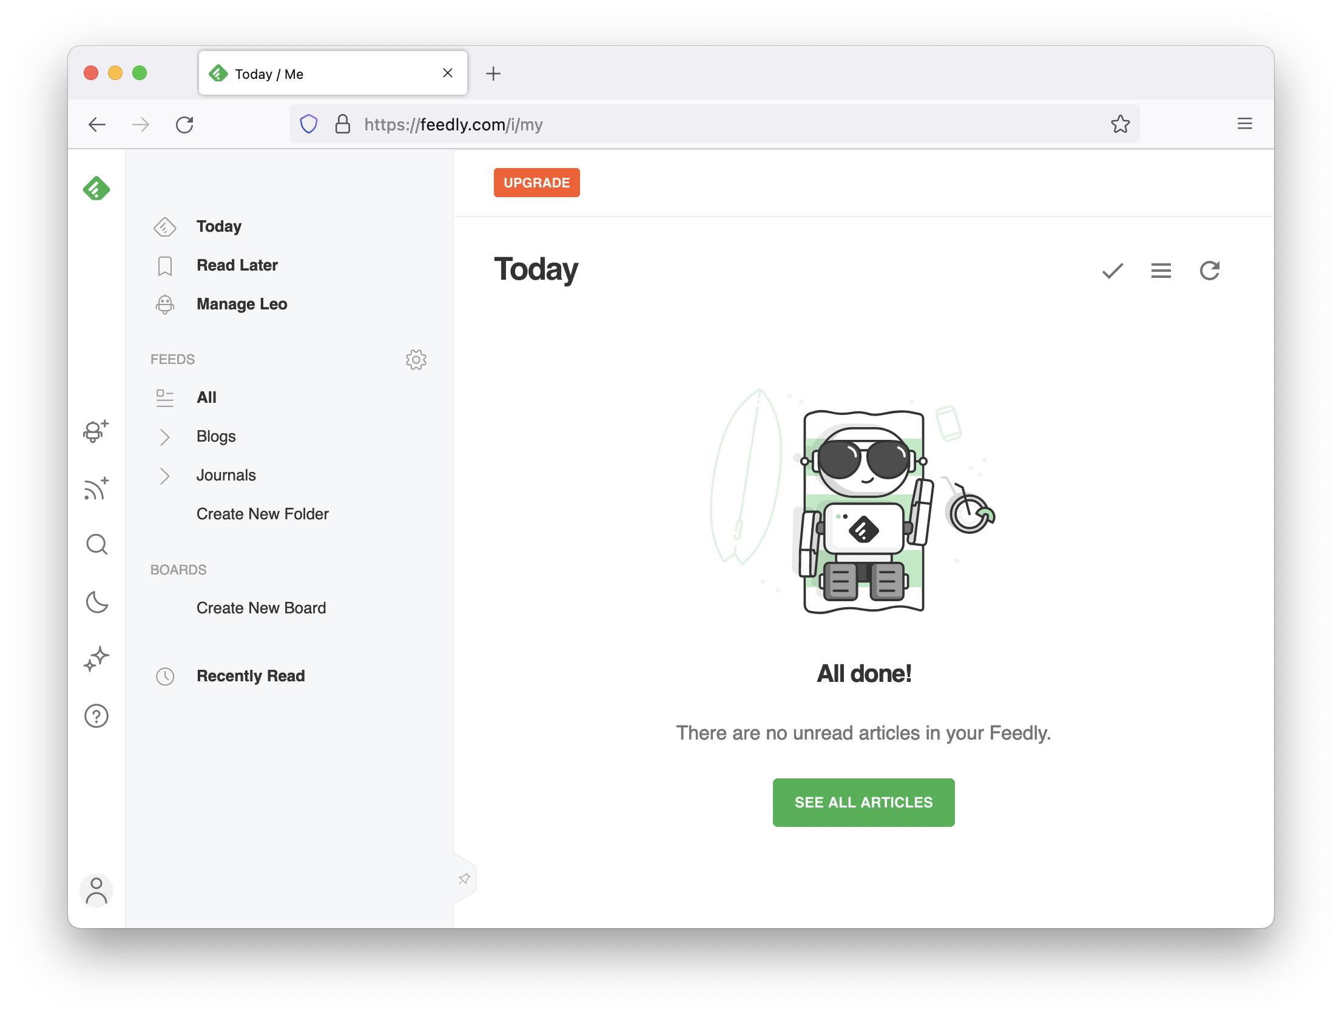Expand the Journals folder chevron
The height and width of the screenshot is (1018, 1342).
coord(164,476)
